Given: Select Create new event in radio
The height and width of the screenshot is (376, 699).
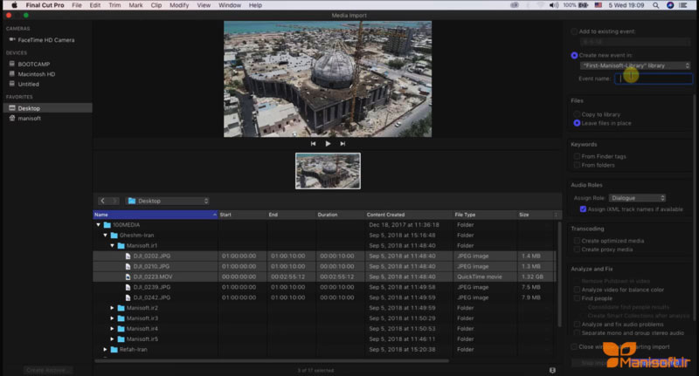Looking at the screenshot, I should tap(574, 56).
